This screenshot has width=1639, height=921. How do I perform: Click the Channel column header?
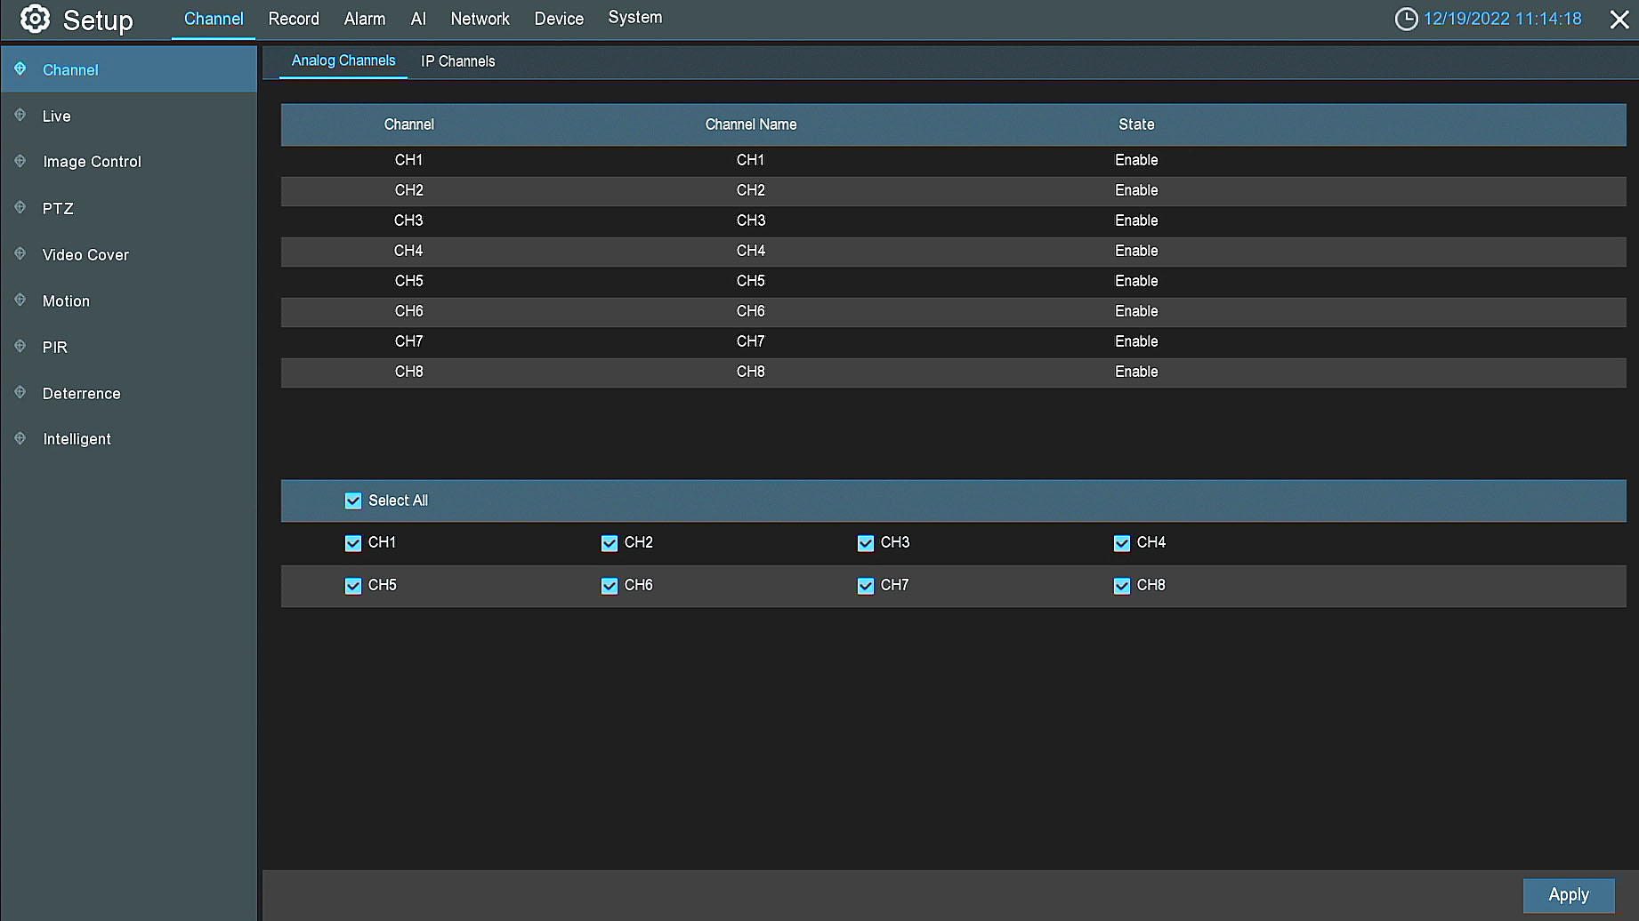pos(409,124)
